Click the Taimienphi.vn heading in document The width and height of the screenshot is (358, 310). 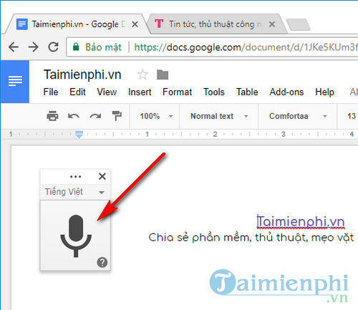pyautogui.click(x=301, y=222)
